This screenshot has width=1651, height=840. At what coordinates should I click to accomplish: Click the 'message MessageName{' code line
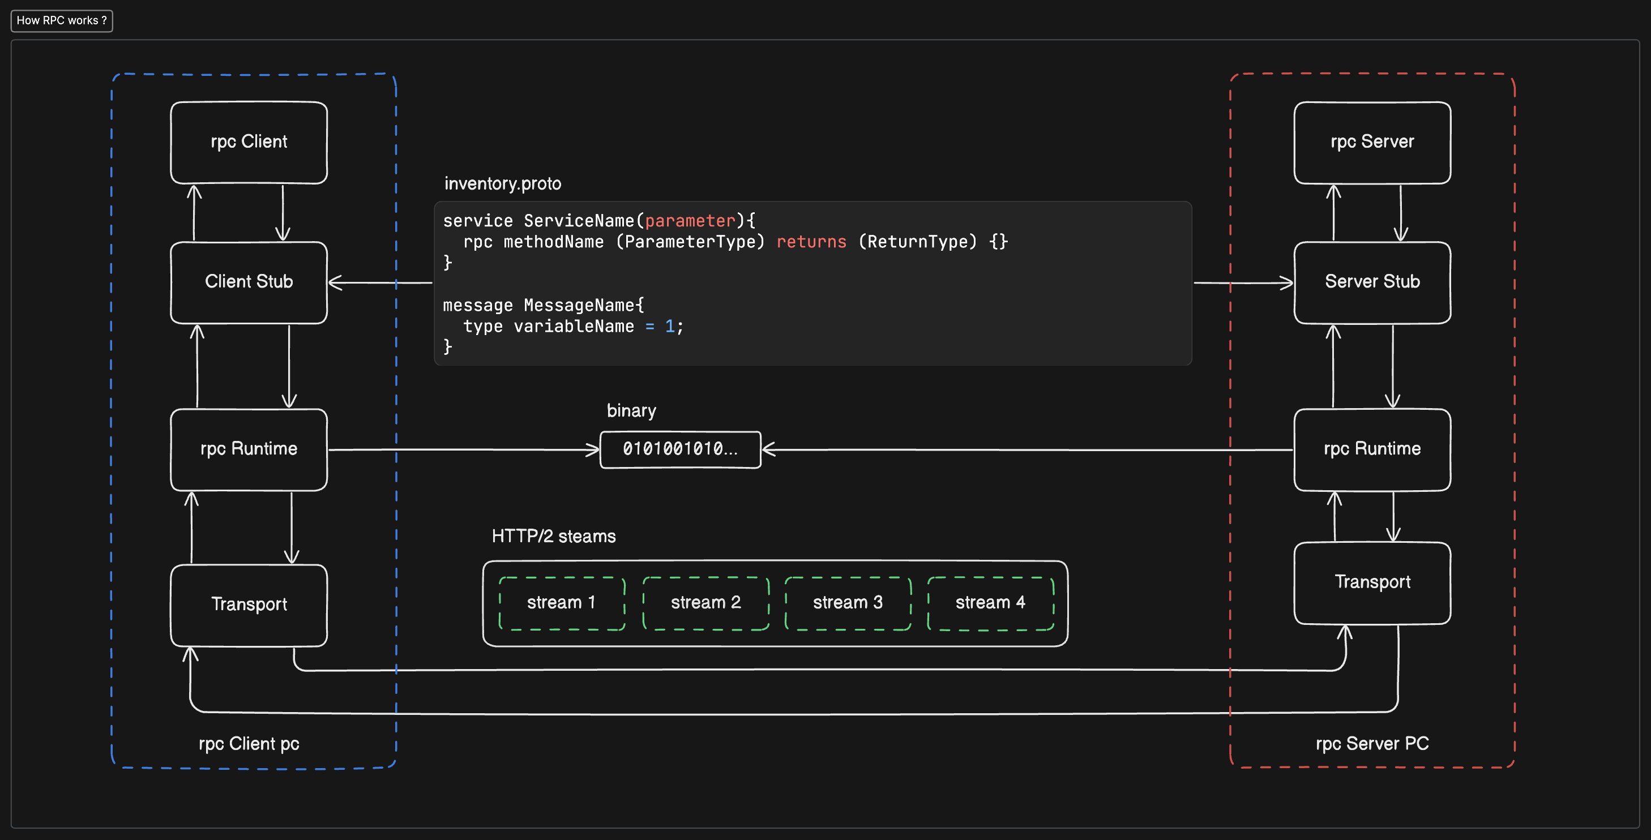click(543, 306)
